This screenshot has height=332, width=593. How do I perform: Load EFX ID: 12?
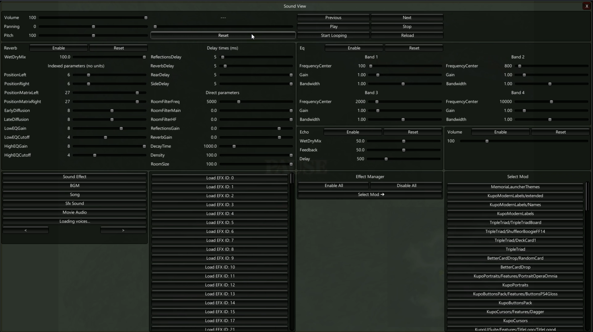tap(220, 285)
